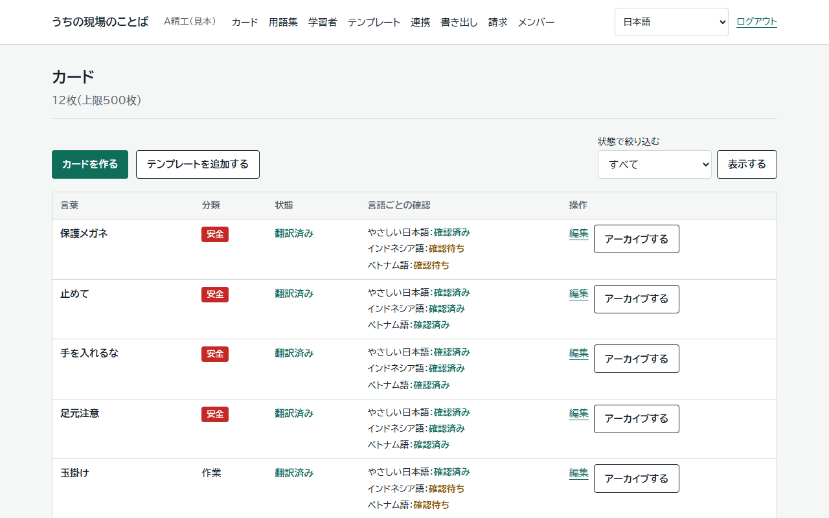Click the ログアウト link
Image resolution: width=829 pixels, height=518 pixels.
(x=756, y=21)
